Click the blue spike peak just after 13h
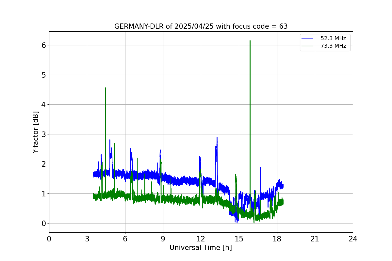392x261 pixels. 217,138
